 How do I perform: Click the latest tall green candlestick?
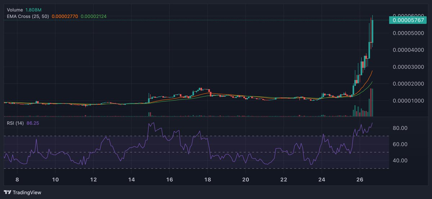[x=372, y=31]
